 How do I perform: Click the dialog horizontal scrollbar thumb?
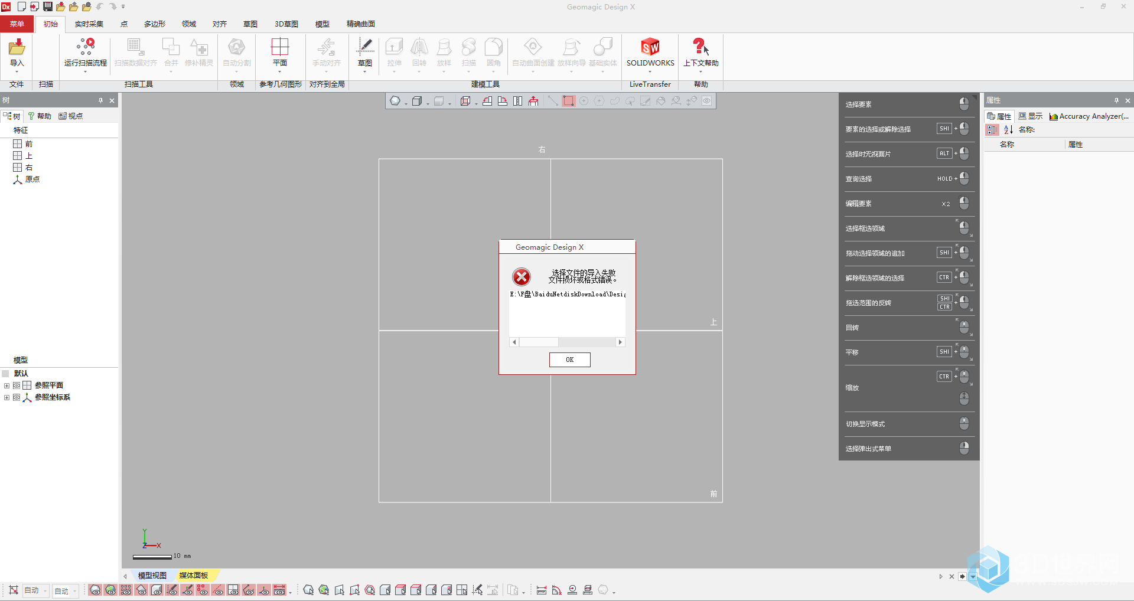539,342
